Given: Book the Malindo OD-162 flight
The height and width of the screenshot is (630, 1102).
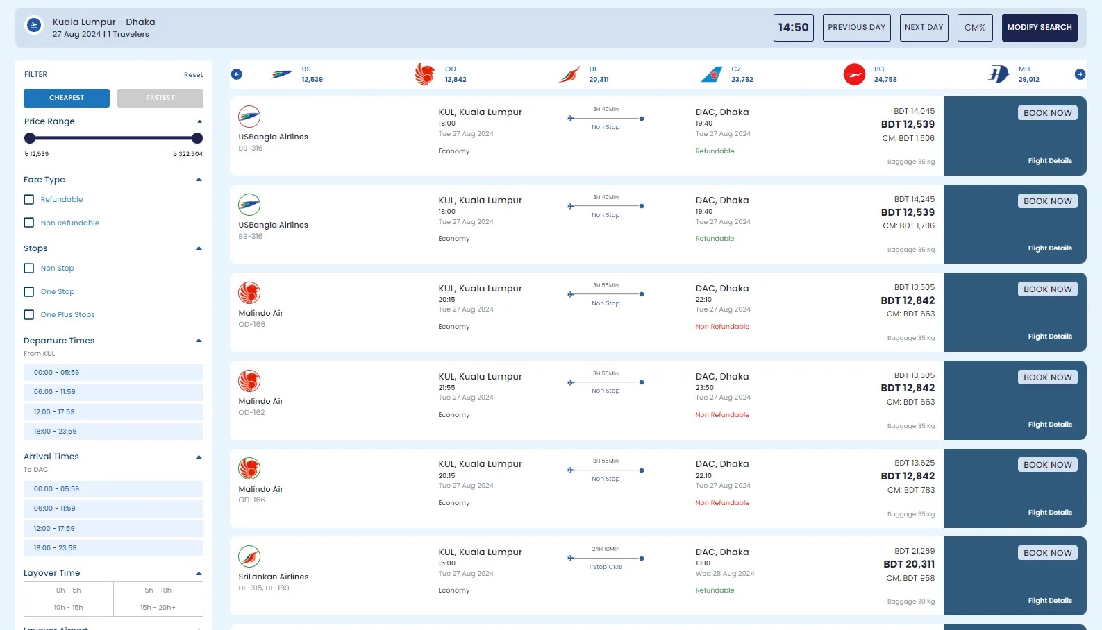Looking at the screenshot, I should point(1048,377).
